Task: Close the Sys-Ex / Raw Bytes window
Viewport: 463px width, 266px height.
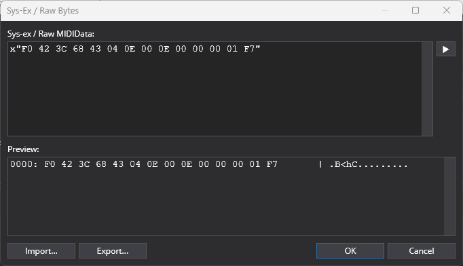Action: click(x=447, y=10)
